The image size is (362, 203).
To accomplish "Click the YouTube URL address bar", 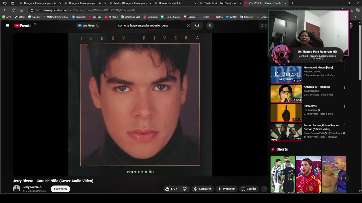I will pos(85,10).
